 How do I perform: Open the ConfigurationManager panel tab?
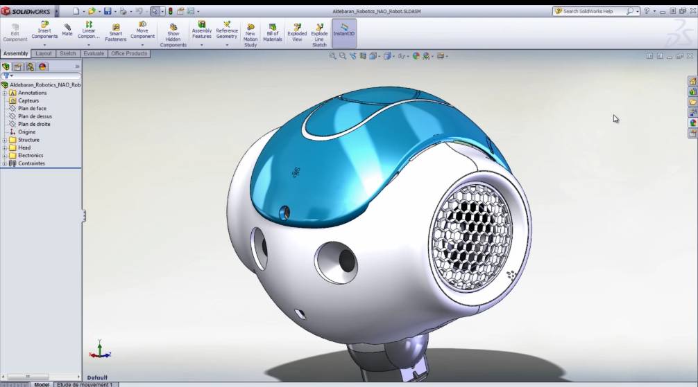coord(31,66)
